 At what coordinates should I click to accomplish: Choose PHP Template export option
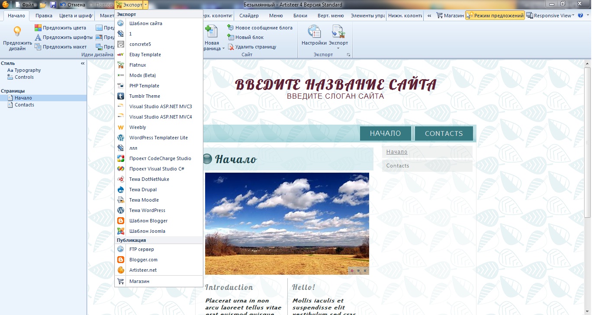[159, 86]
